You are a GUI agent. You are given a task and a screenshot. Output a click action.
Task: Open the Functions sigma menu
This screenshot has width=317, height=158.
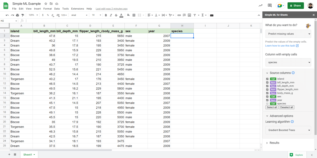[x=203, y=15]
